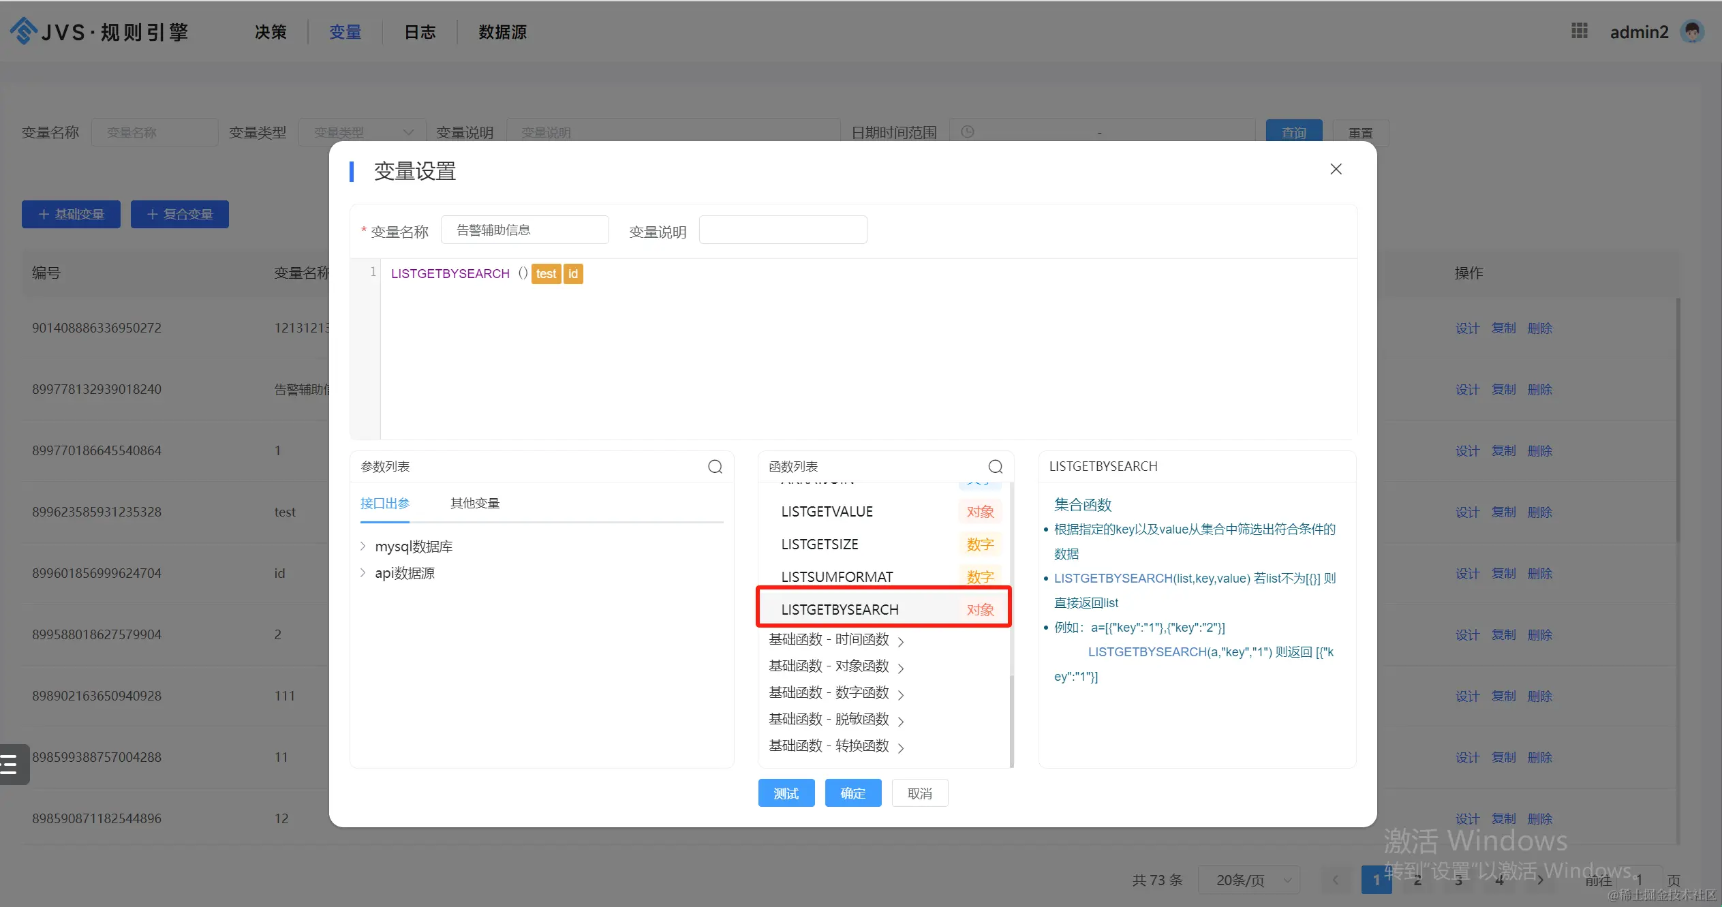Switch to the 其他变量 tab
1722x907 pixels.
475,504
